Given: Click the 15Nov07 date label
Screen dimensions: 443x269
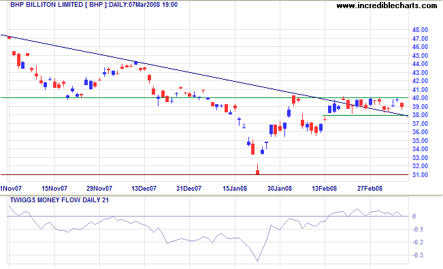Looking at the screenshot, I should 54,189.
